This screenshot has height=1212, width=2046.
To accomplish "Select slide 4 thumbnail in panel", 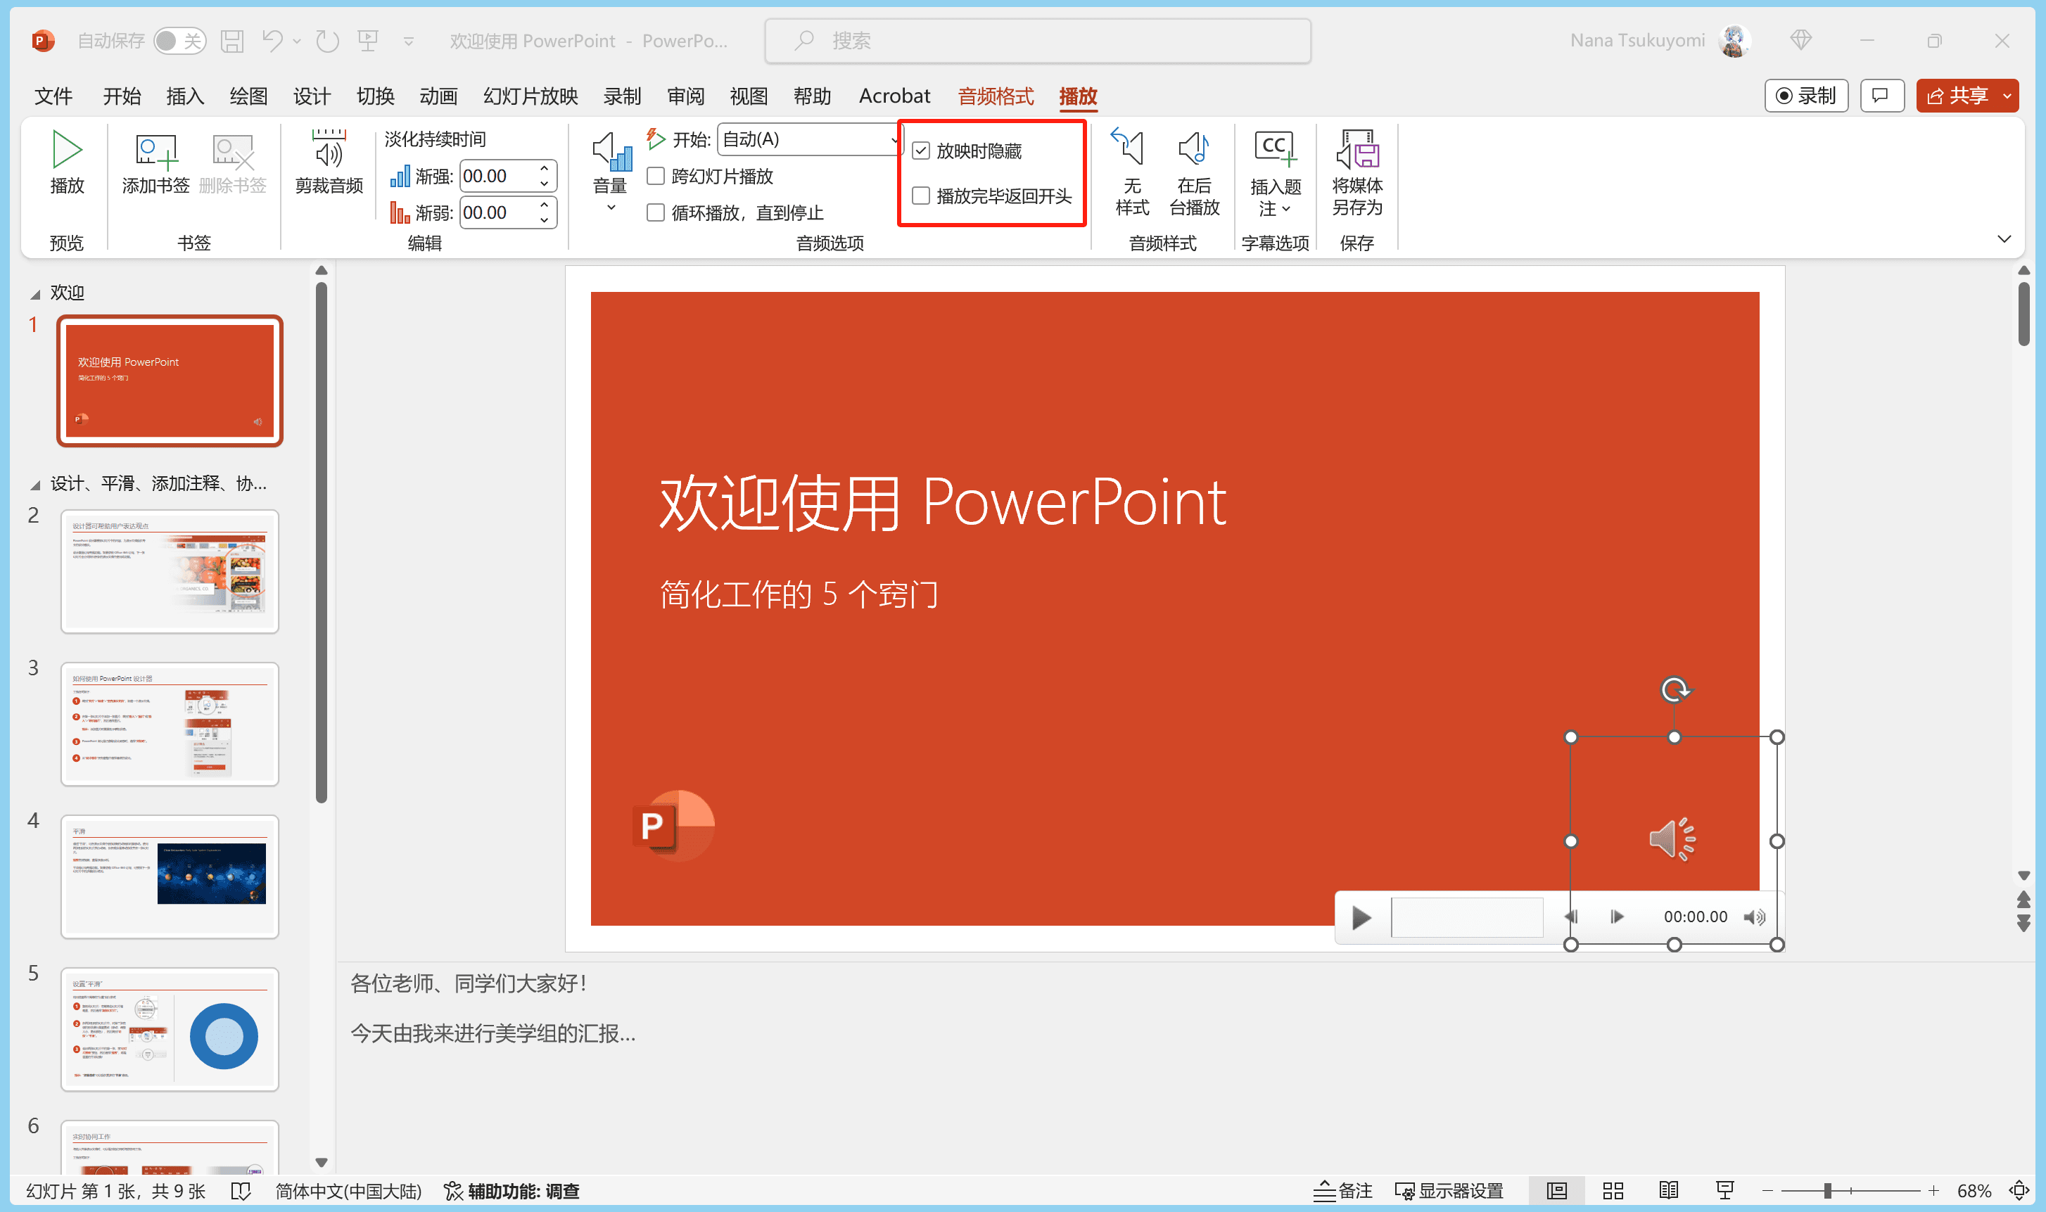I will [170, 876].
